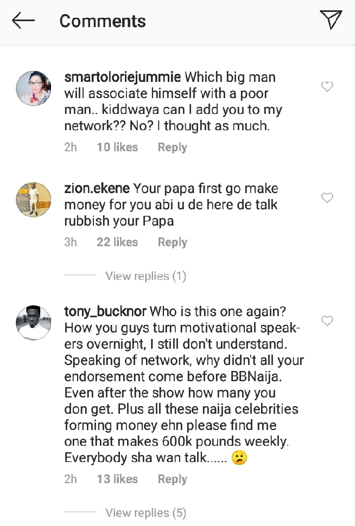
Task: View the 22 likes on zion.ekene's comment
Action: [x=117, y=242]
